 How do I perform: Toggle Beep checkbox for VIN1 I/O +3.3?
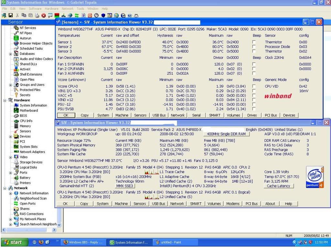[x=254, y=91]
